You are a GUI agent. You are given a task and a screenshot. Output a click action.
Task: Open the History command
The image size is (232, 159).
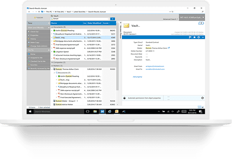[x=33, y=39]
